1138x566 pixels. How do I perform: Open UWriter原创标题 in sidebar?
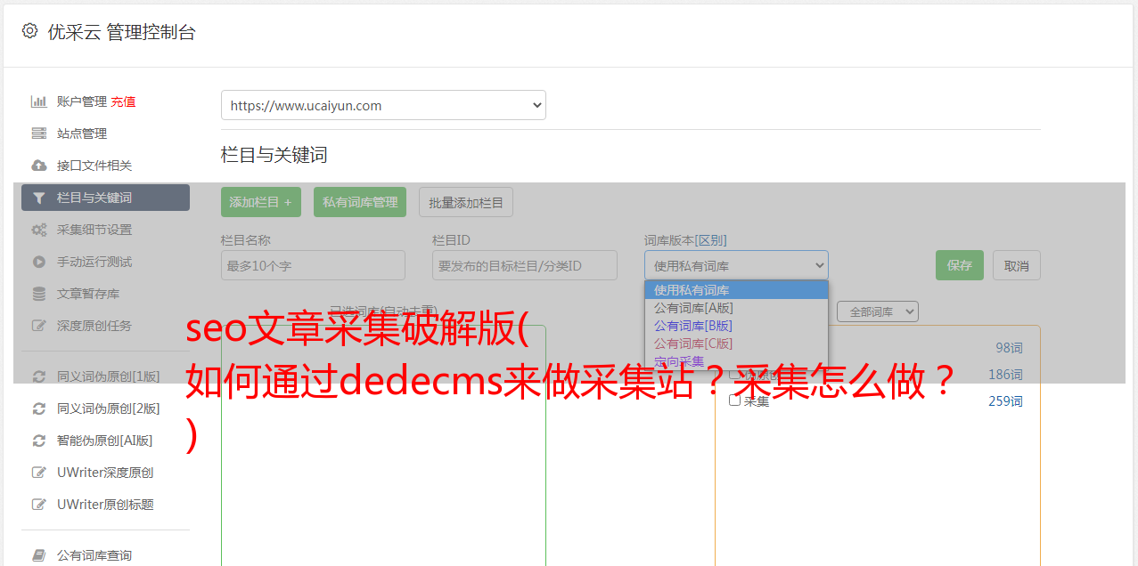pyautogui.click(x=105, y=505)
